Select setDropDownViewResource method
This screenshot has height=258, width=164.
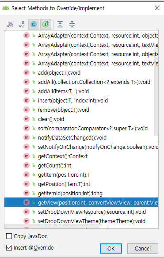(x=81, y=212)
